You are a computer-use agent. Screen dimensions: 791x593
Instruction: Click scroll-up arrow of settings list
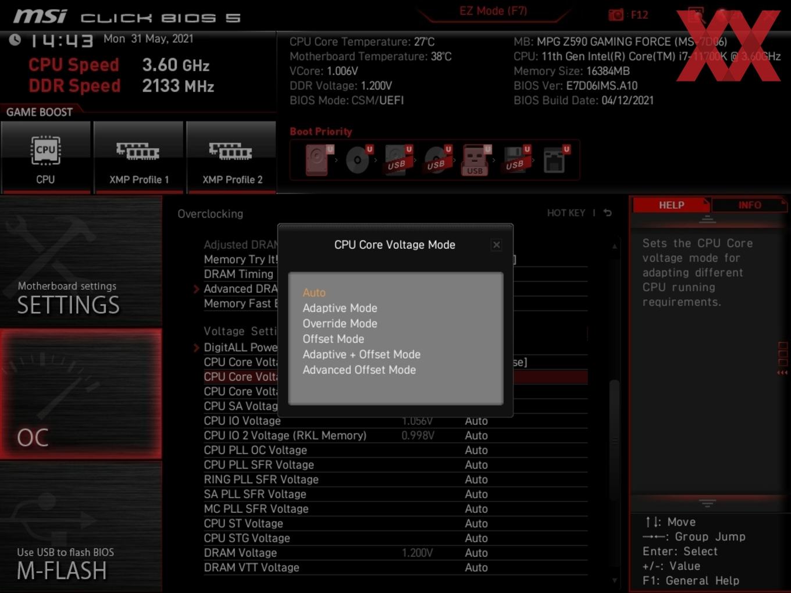(614, 247)
